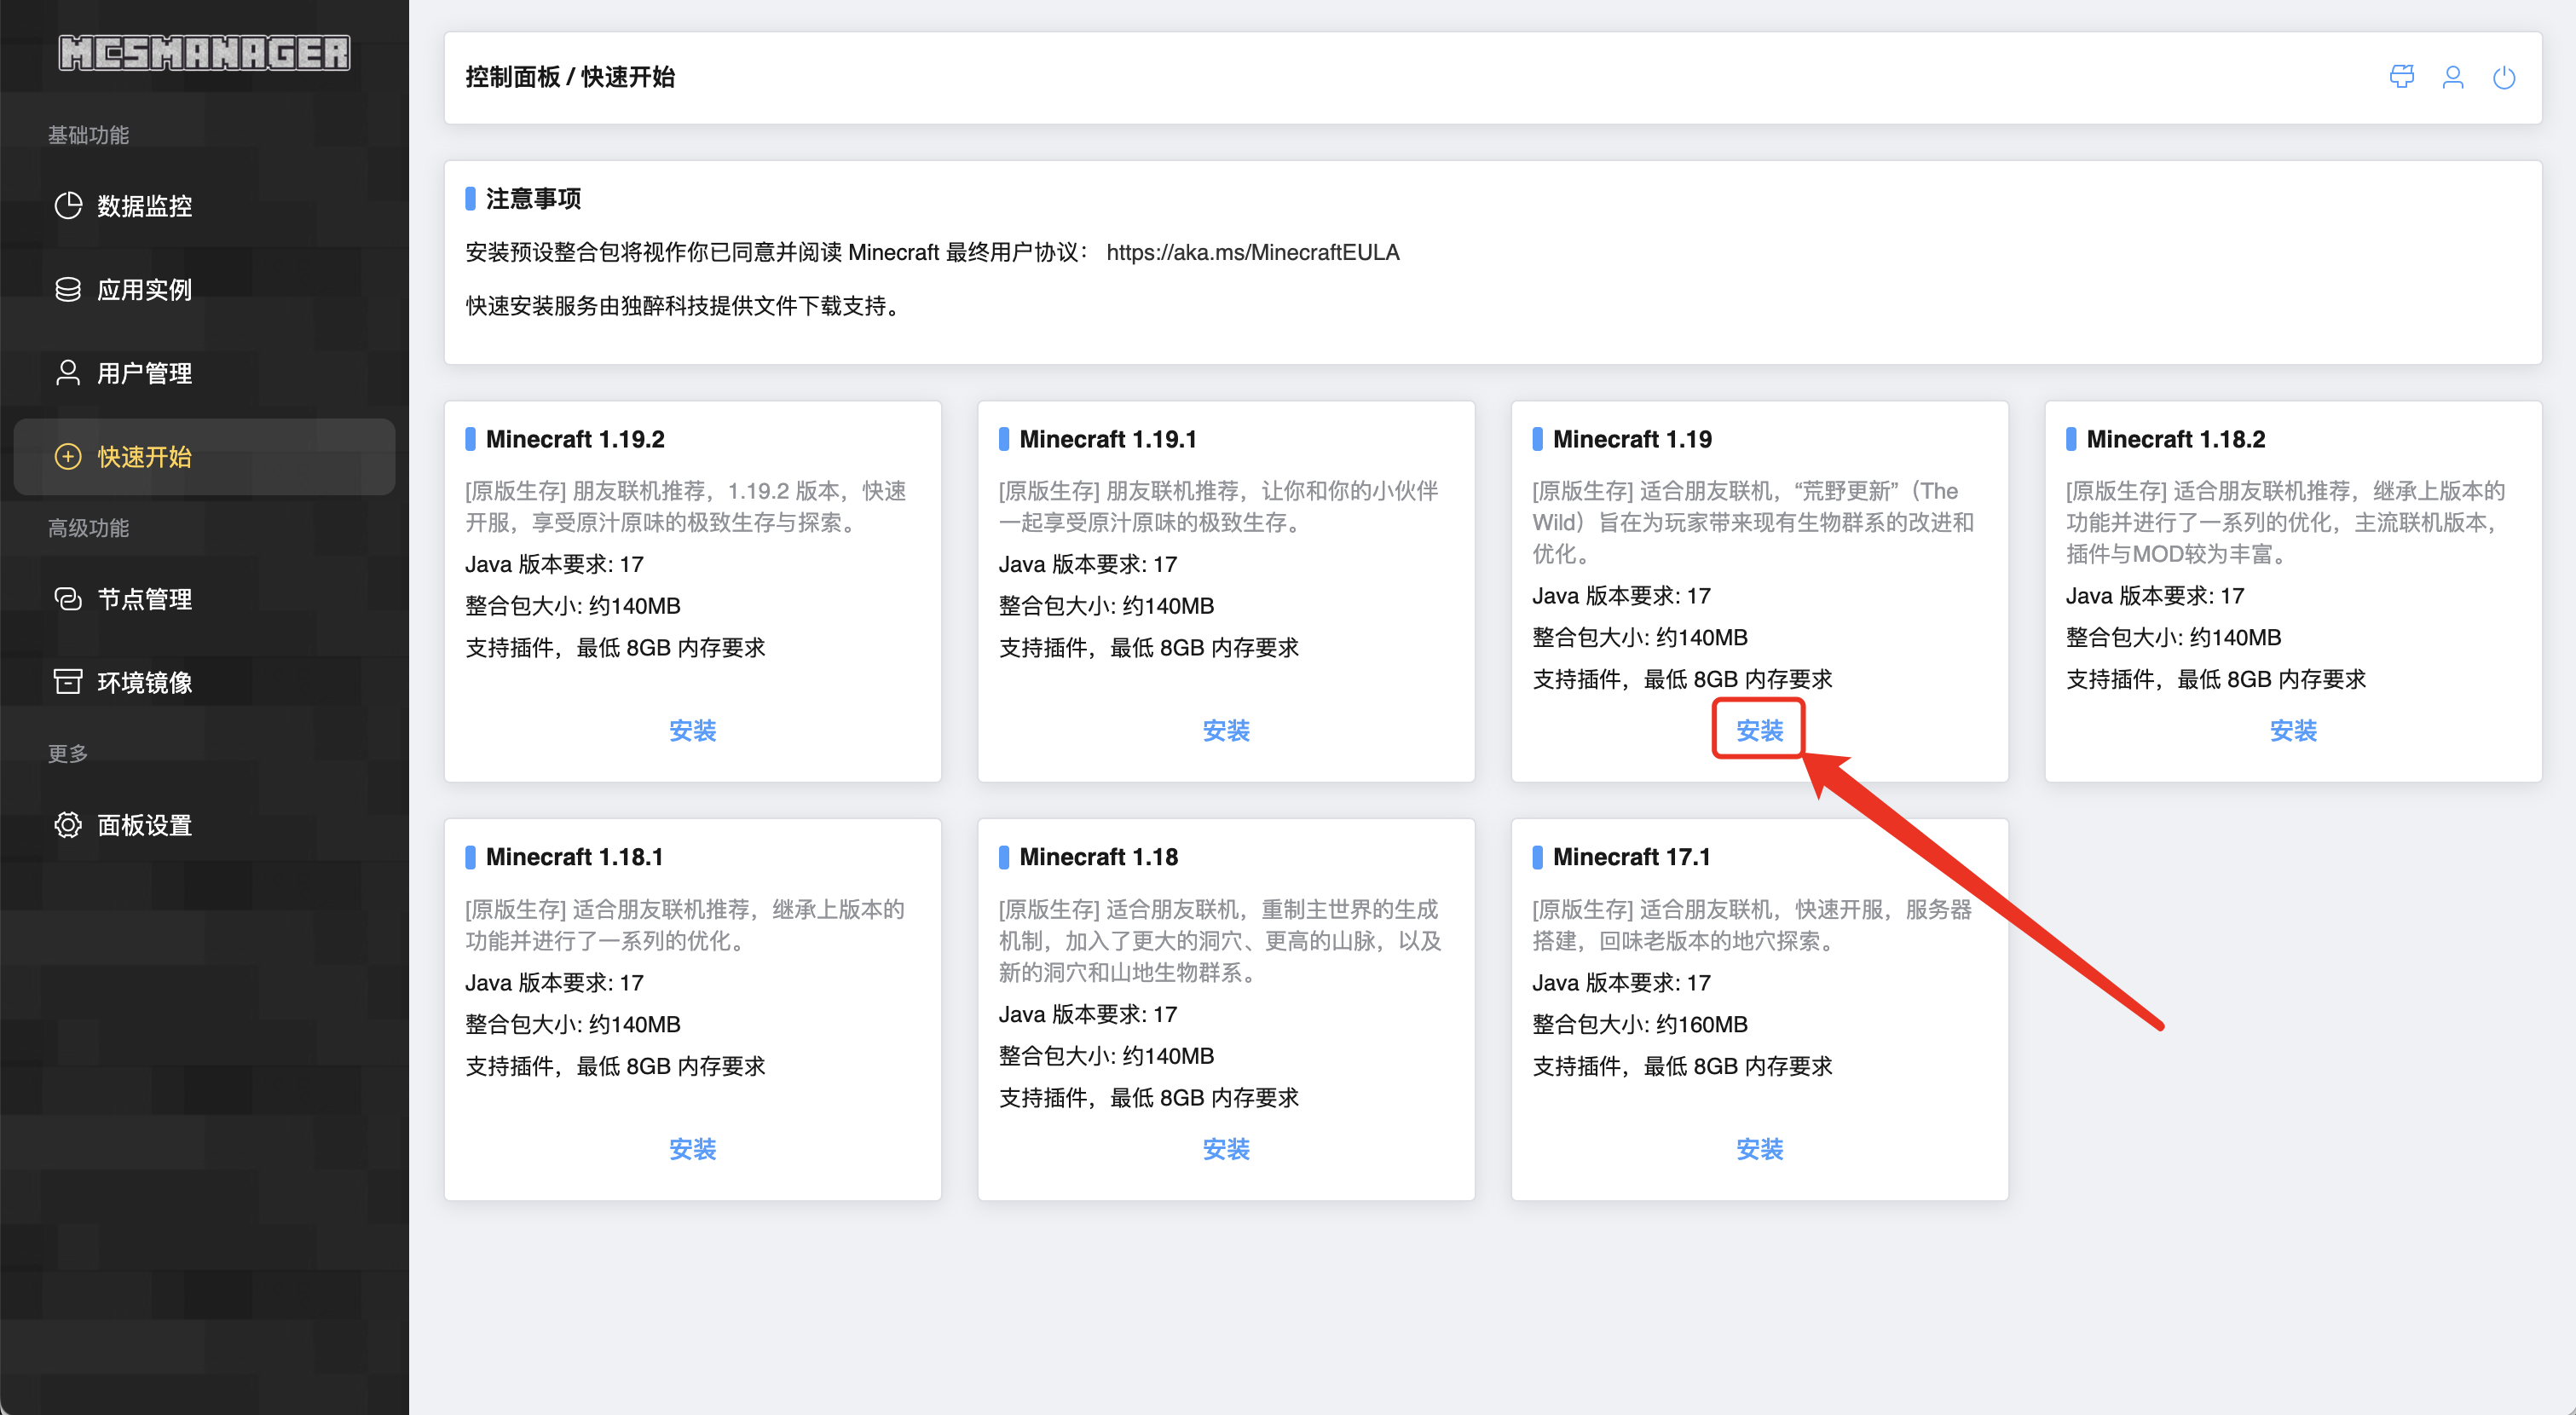This screenshot has width=2576, height=1415.
Task: Click the pie-chart icon beside 数据监控
Action: pos(67,206)
